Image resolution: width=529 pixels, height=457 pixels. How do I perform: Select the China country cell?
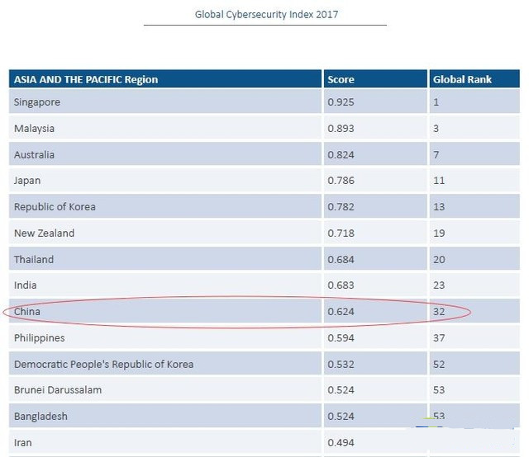click(165, 311)
